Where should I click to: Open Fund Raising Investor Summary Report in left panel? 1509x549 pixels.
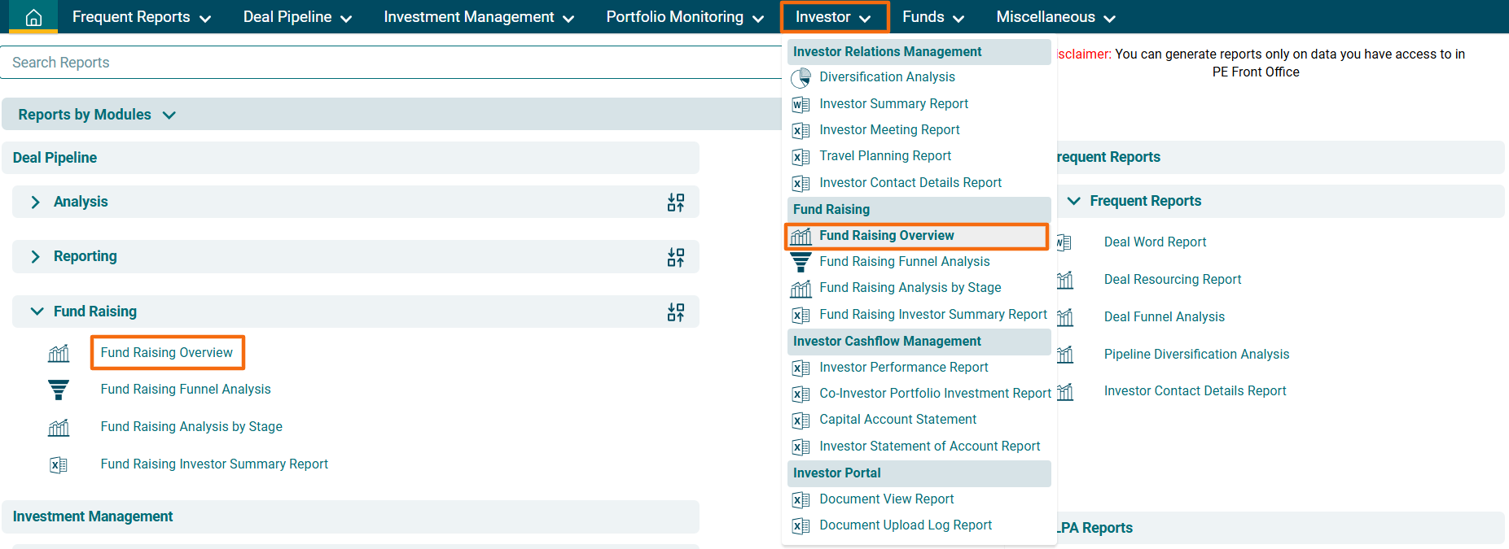point(214,464)
